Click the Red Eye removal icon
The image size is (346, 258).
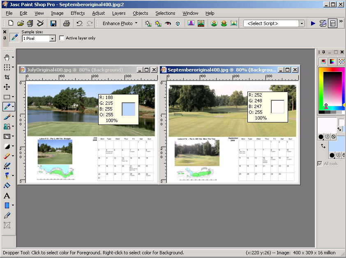pyautogui.click(x=168, y=23)
